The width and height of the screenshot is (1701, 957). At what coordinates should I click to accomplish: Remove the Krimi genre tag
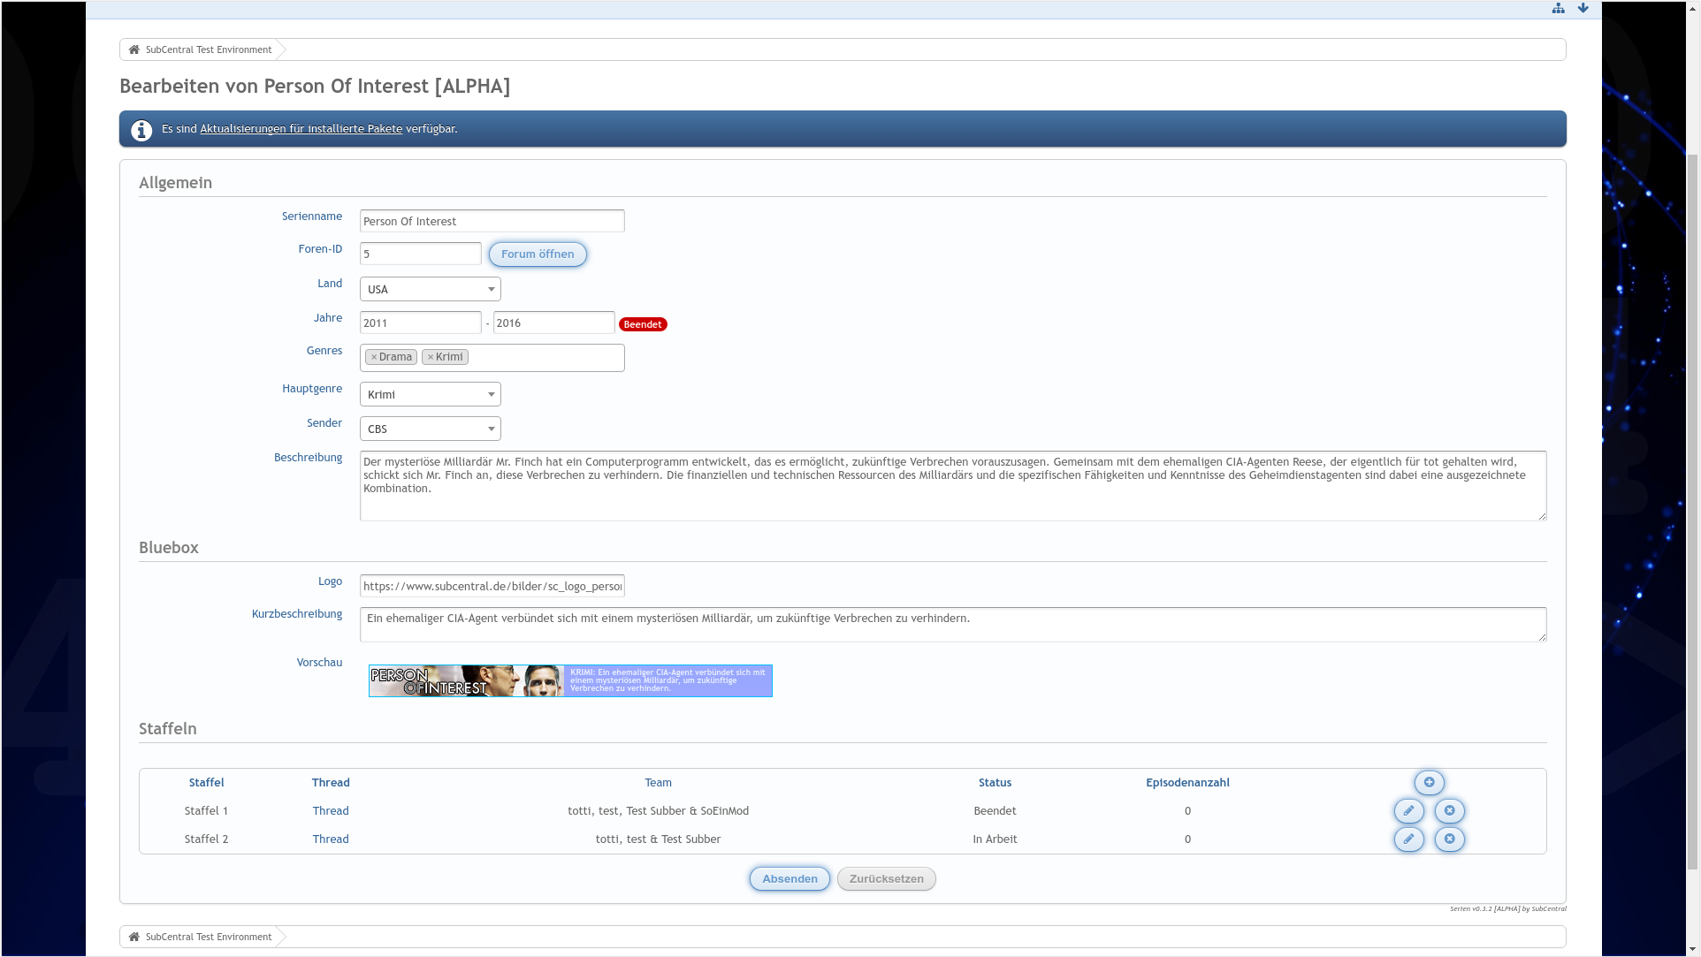[431, 357]
